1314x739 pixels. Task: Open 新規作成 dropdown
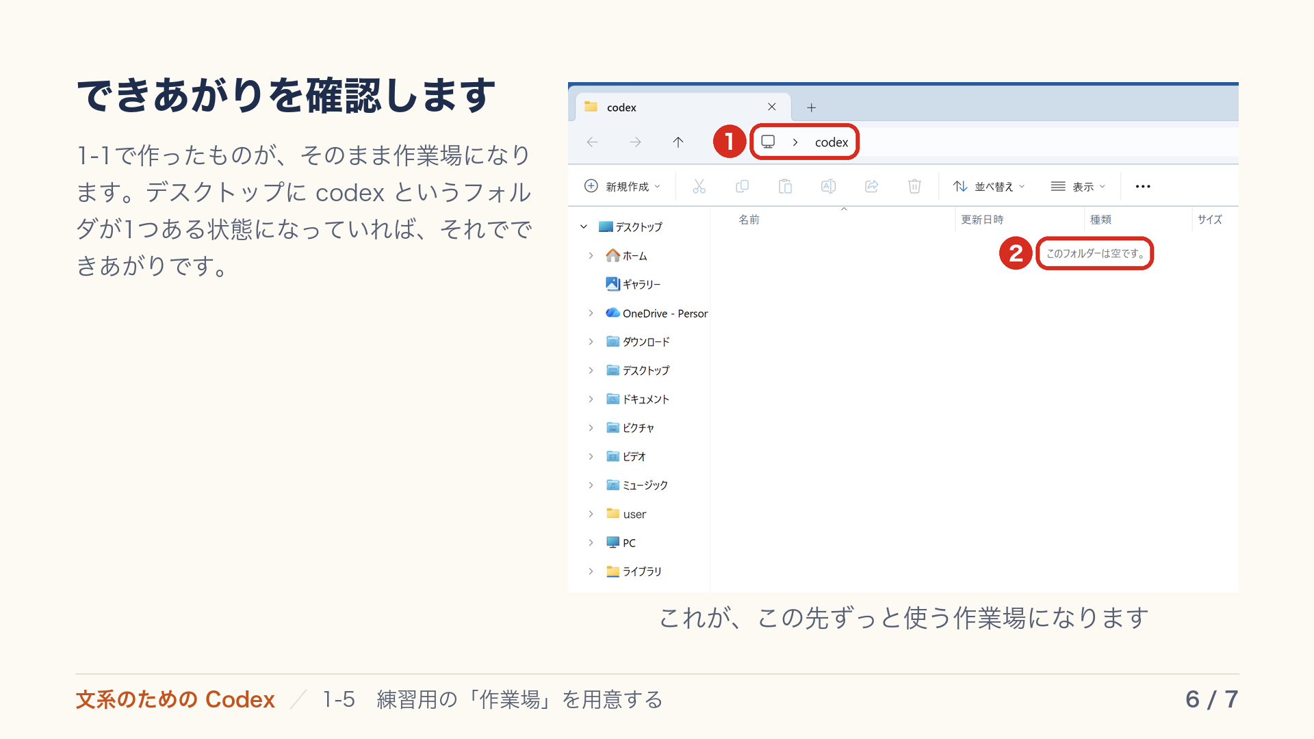click(622, 186)
